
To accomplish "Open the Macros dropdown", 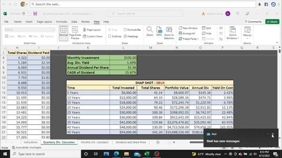I will [x=247, y=33].
